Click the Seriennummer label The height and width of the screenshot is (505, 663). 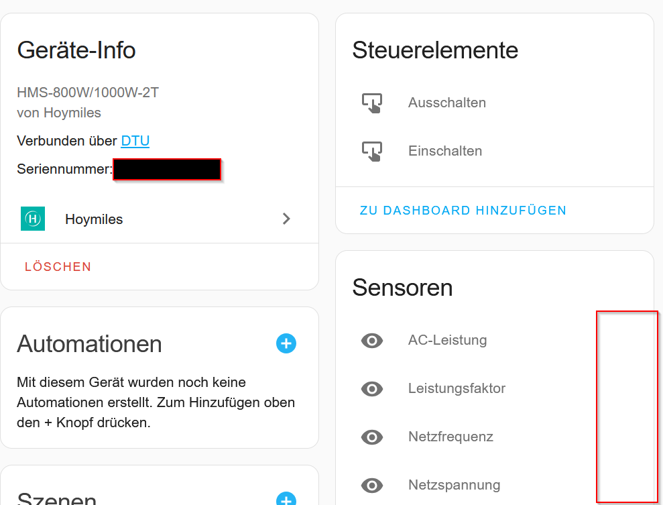click(x=65, y=169)
